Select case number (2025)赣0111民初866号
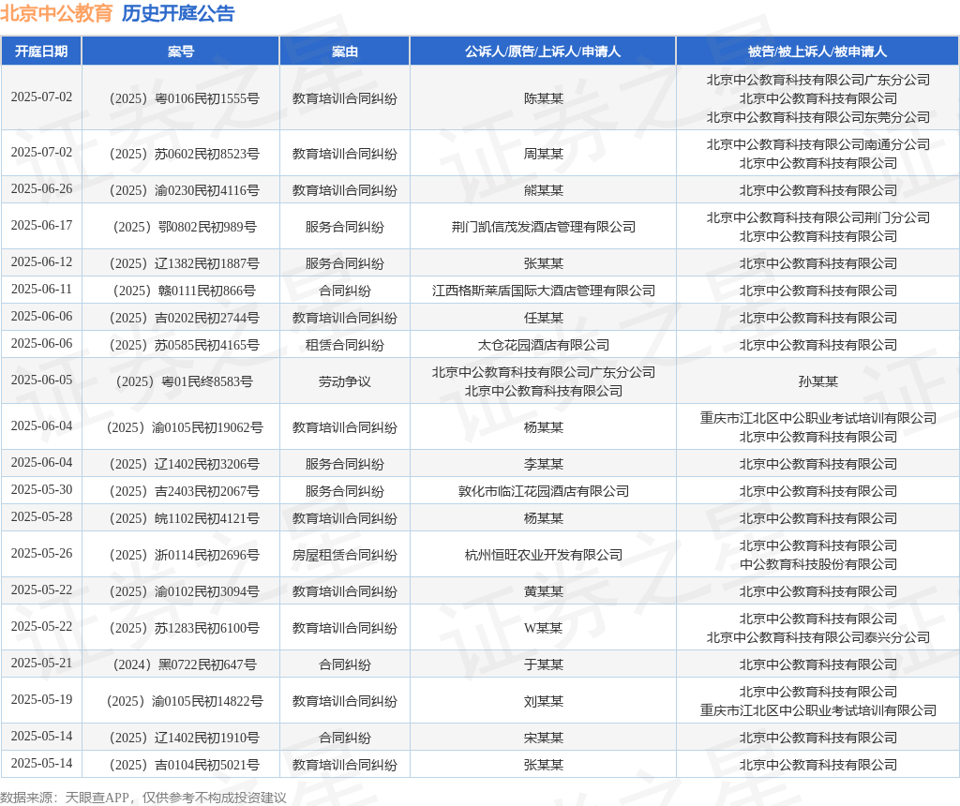Screen dimensions: 960x806 (x=185, y=291)
